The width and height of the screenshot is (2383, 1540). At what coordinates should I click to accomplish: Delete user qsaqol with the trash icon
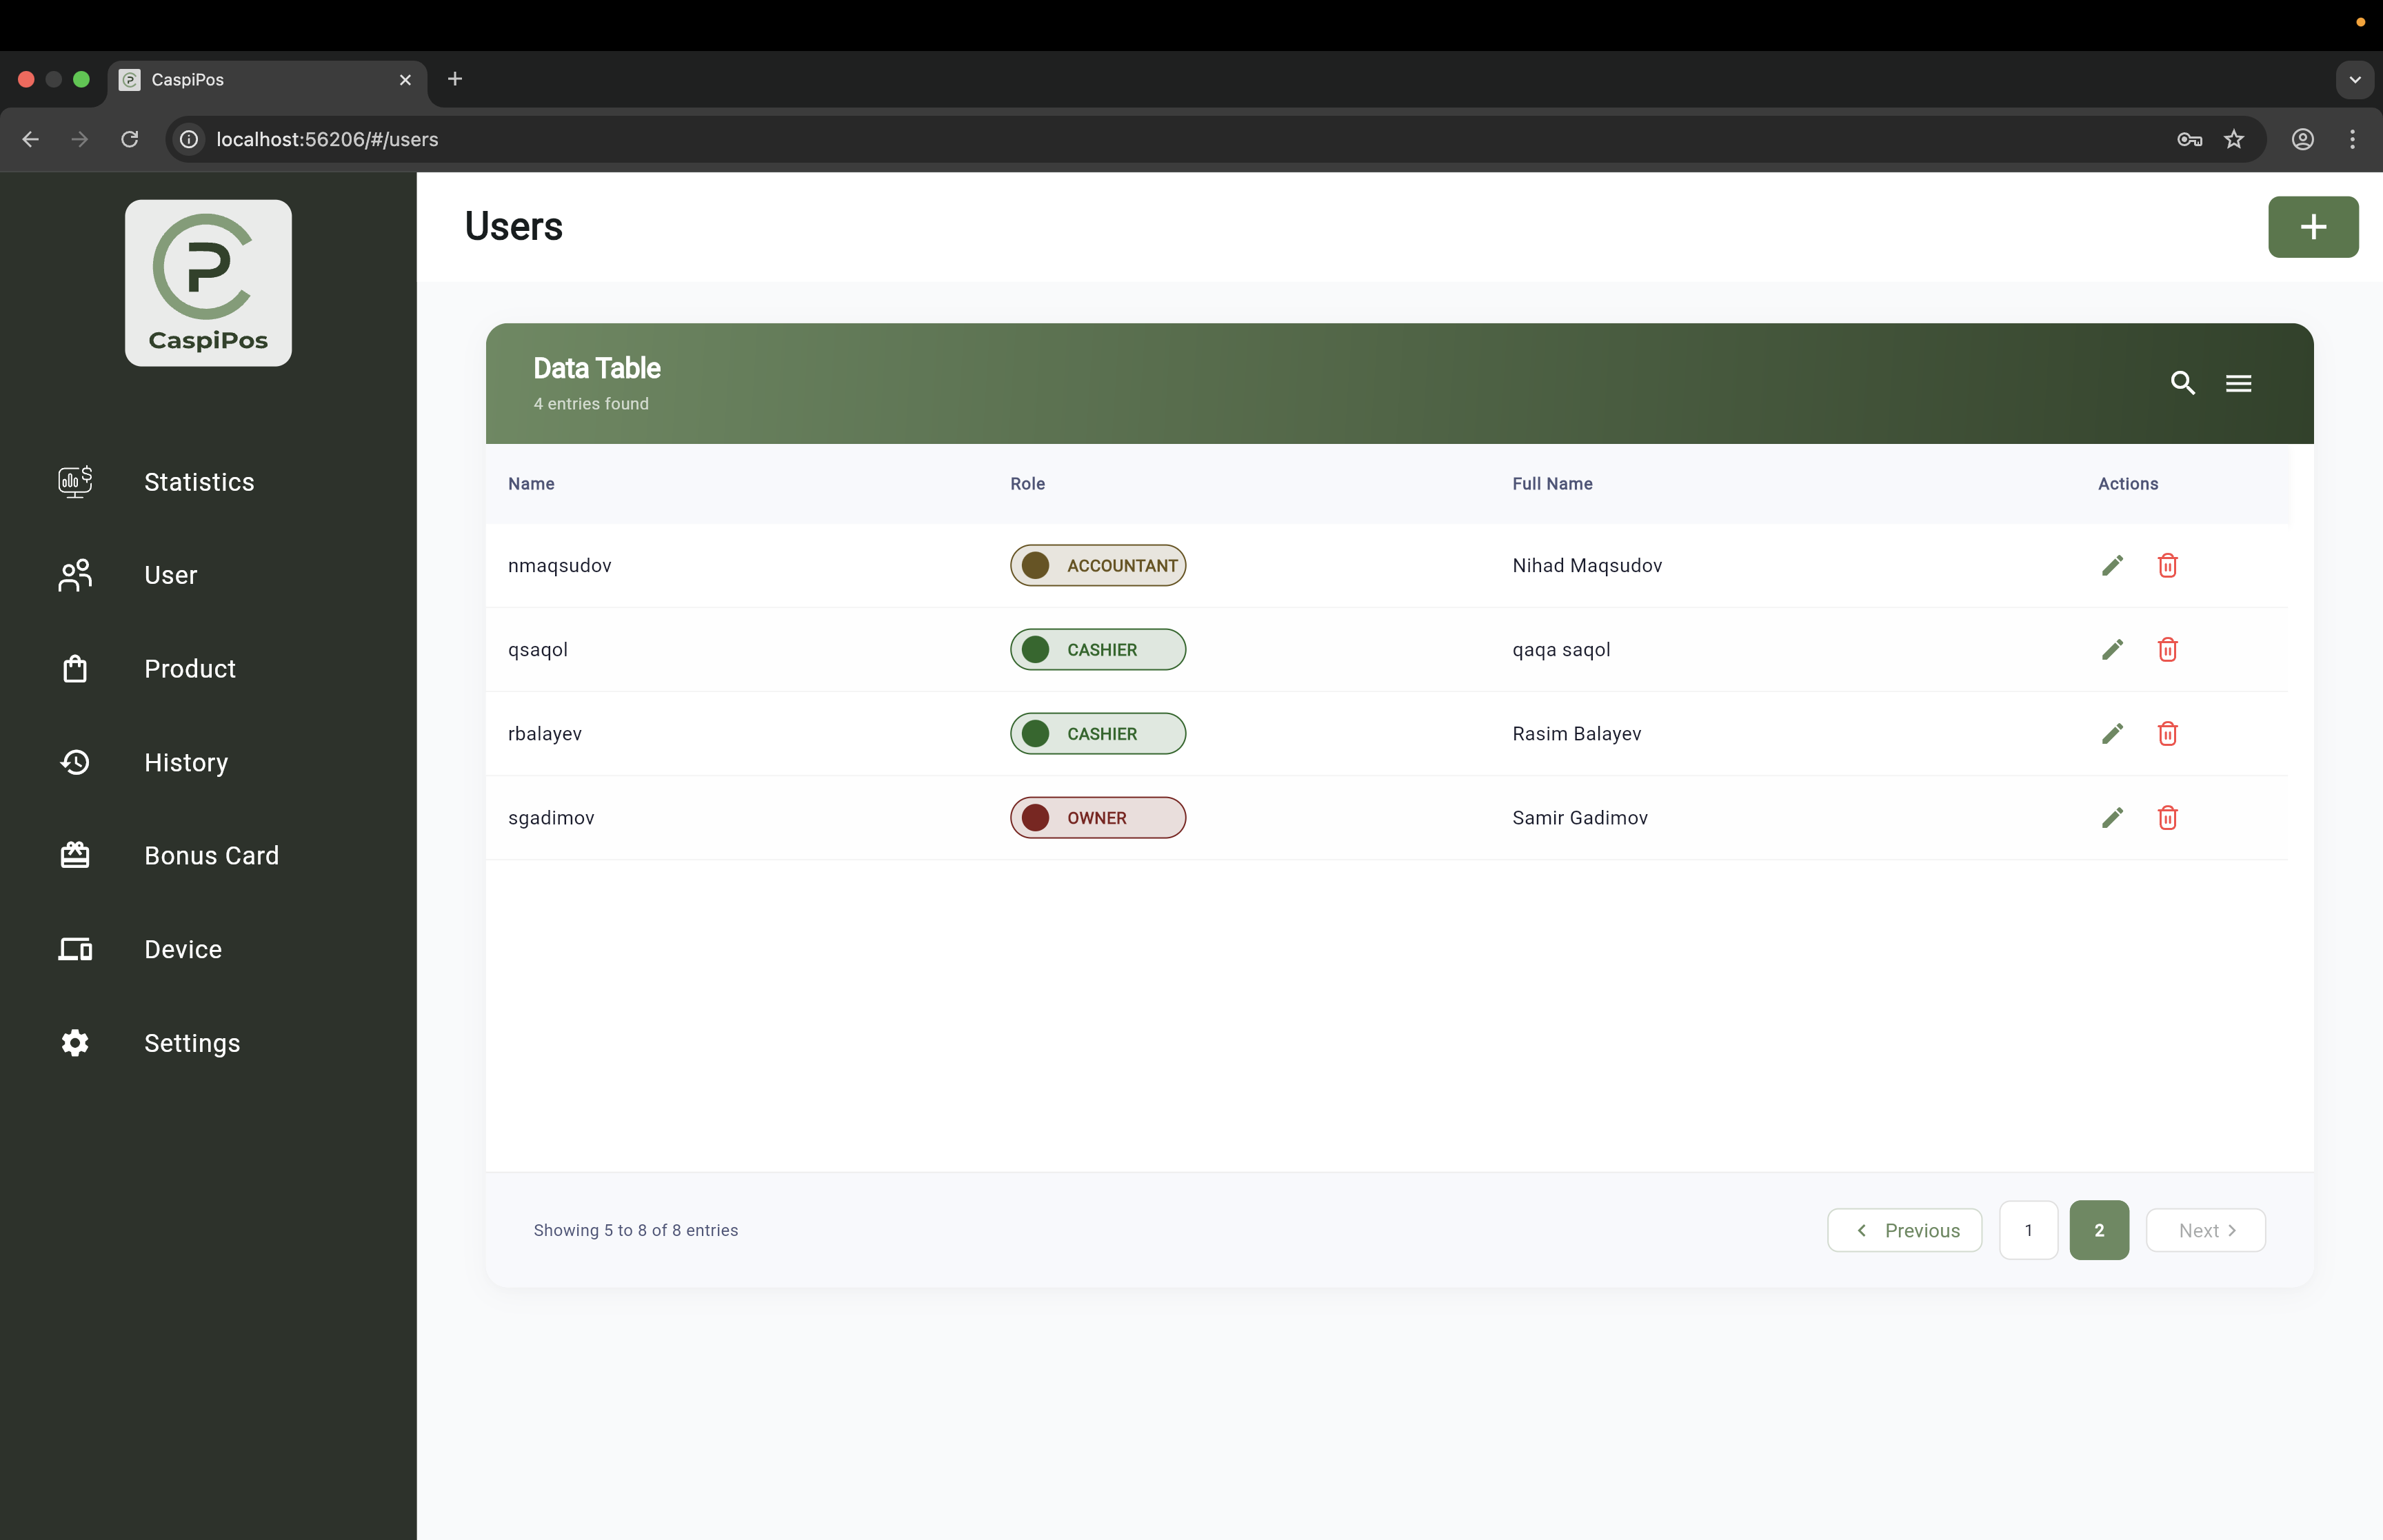2167,650
